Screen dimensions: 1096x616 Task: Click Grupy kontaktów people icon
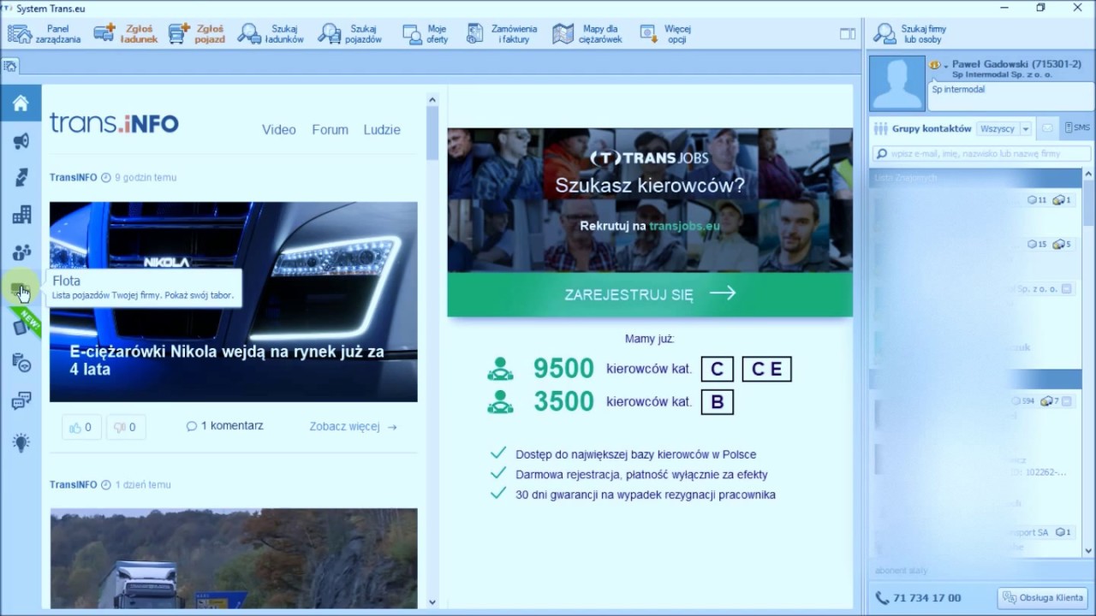[x=880, y=129]
